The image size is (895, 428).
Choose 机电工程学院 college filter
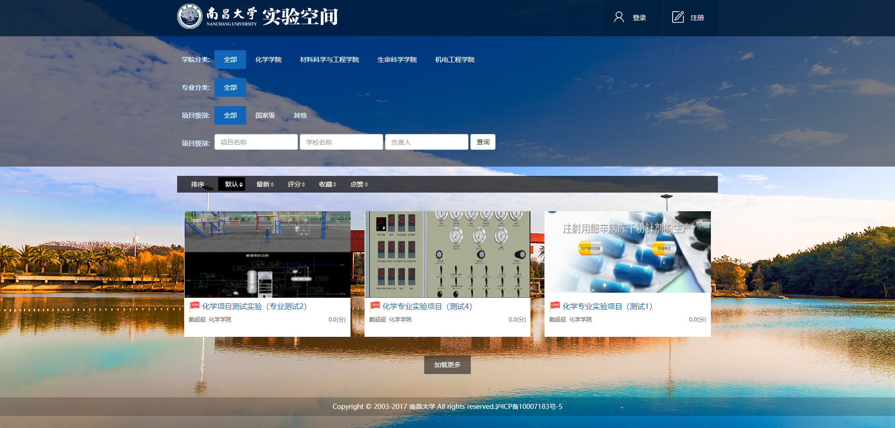(x=454, y=60)
